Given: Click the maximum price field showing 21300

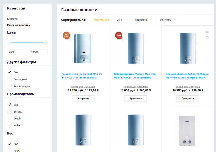Looking at the screenshot, I should click(x=38, y=52).
